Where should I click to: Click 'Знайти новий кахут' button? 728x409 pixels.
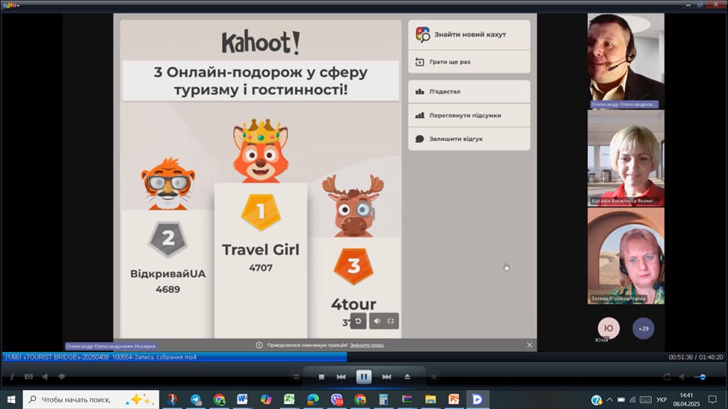point(469,34)
